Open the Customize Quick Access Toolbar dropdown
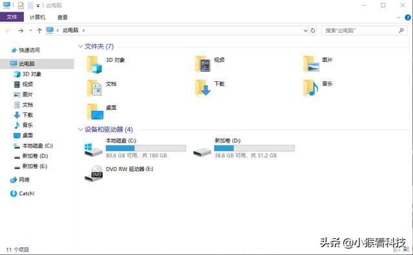Image resolution: width=413 pixels, height=255 pixels. pos(38,6)
